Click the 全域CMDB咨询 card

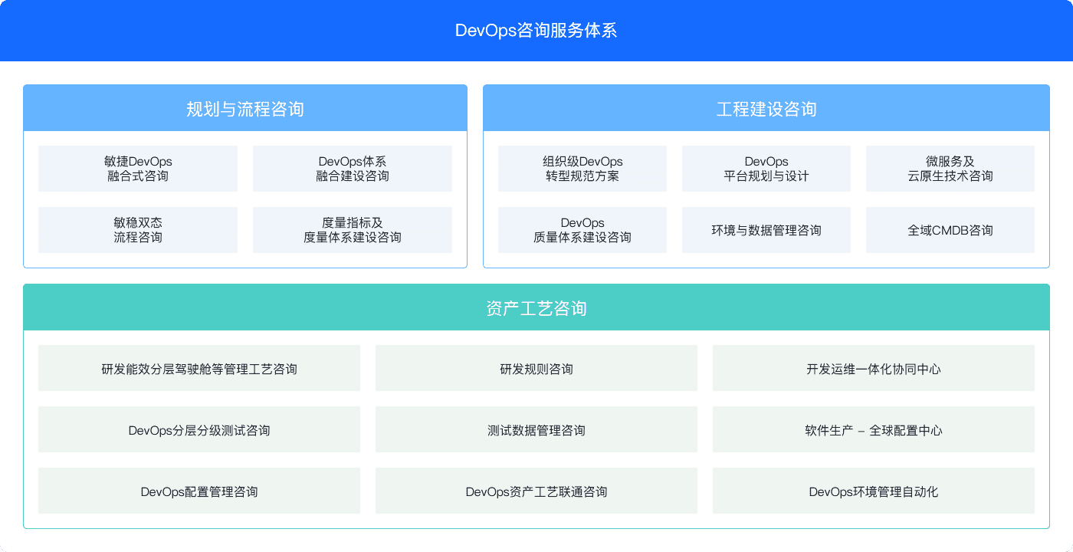coord(950,229)
